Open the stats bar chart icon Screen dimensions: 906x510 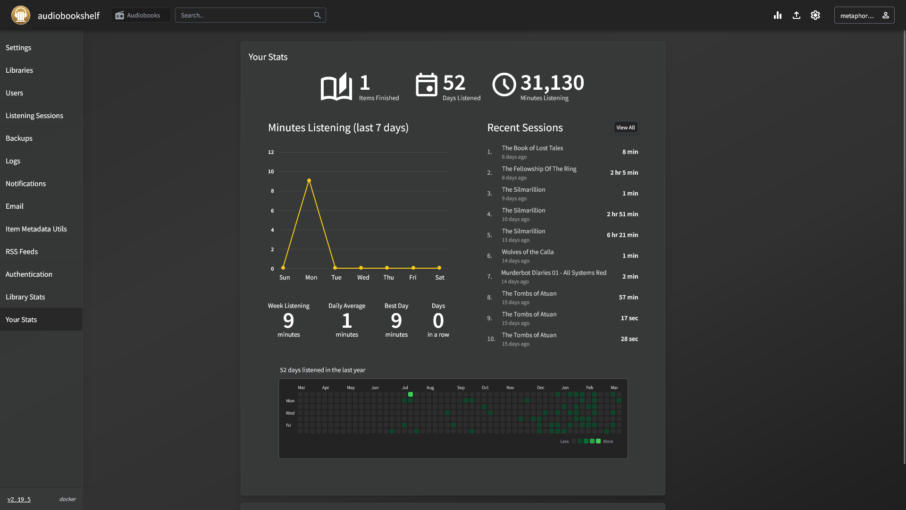[x=778, y=15]
